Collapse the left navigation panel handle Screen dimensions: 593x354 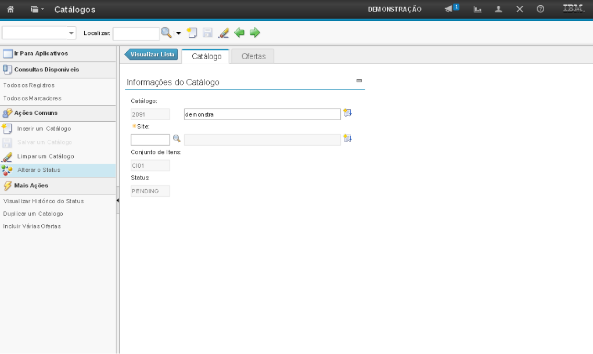(x=118, y=200)
